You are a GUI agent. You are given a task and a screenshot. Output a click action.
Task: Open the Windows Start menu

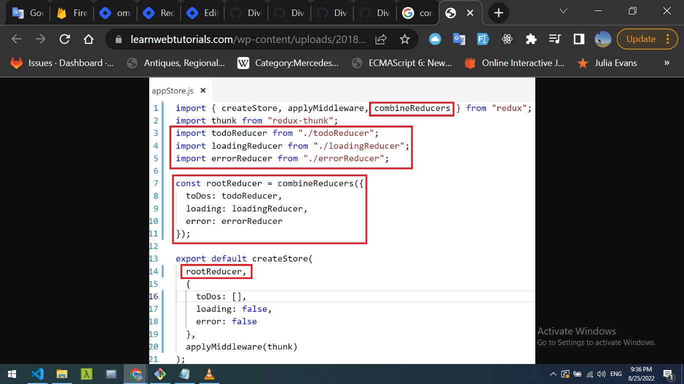12,374
